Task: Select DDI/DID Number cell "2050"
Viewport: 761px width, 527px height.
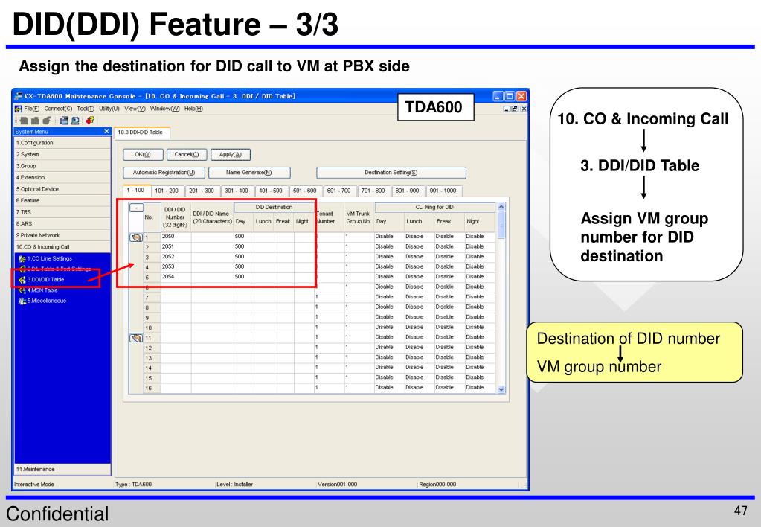Action: [176, 237]
